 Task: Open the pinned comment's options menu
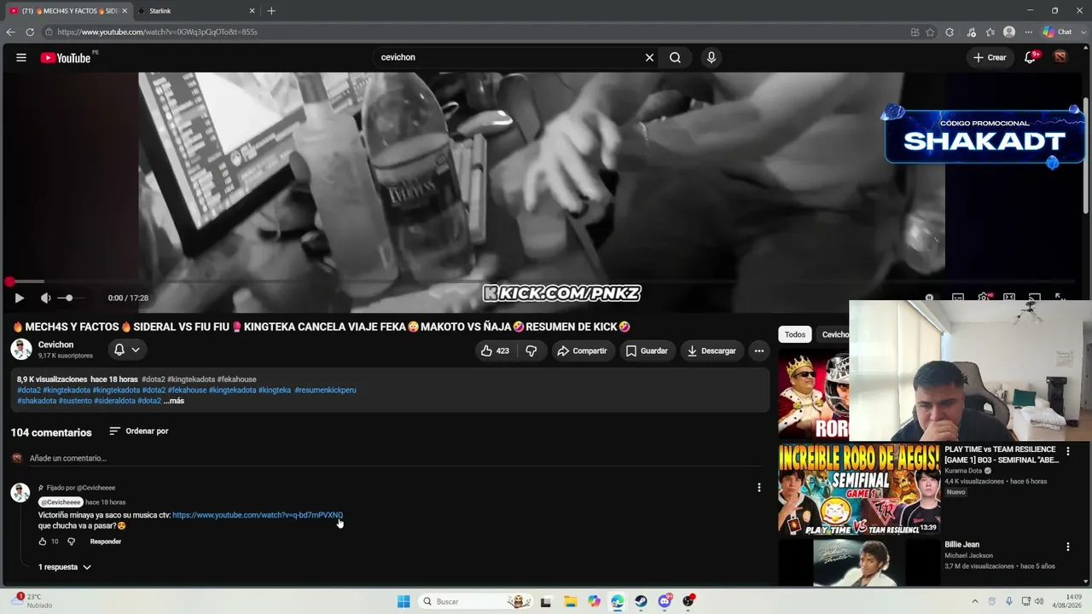tap(759, 488)
